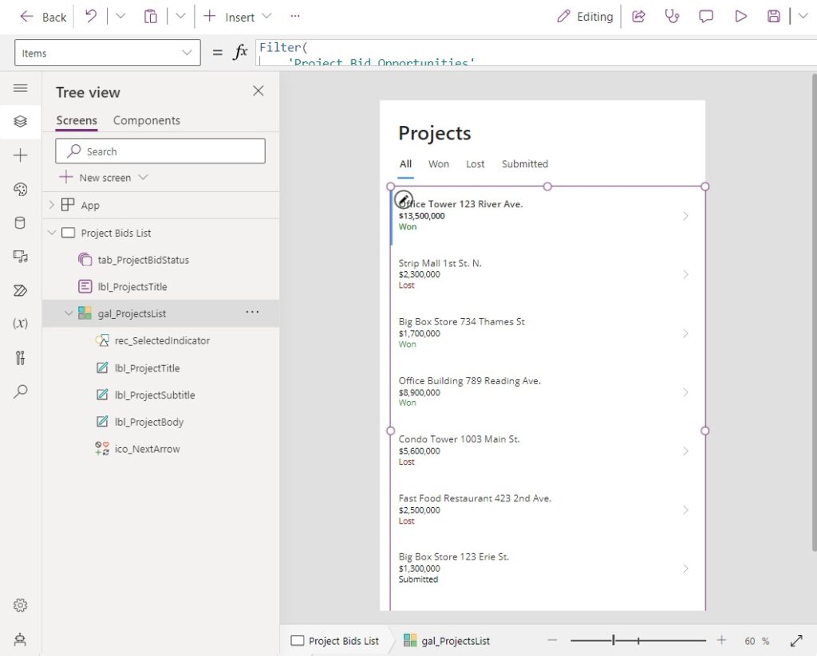Fit canvas to window expand icon
The width and height of the screenshot is (817, 656).
796,640
